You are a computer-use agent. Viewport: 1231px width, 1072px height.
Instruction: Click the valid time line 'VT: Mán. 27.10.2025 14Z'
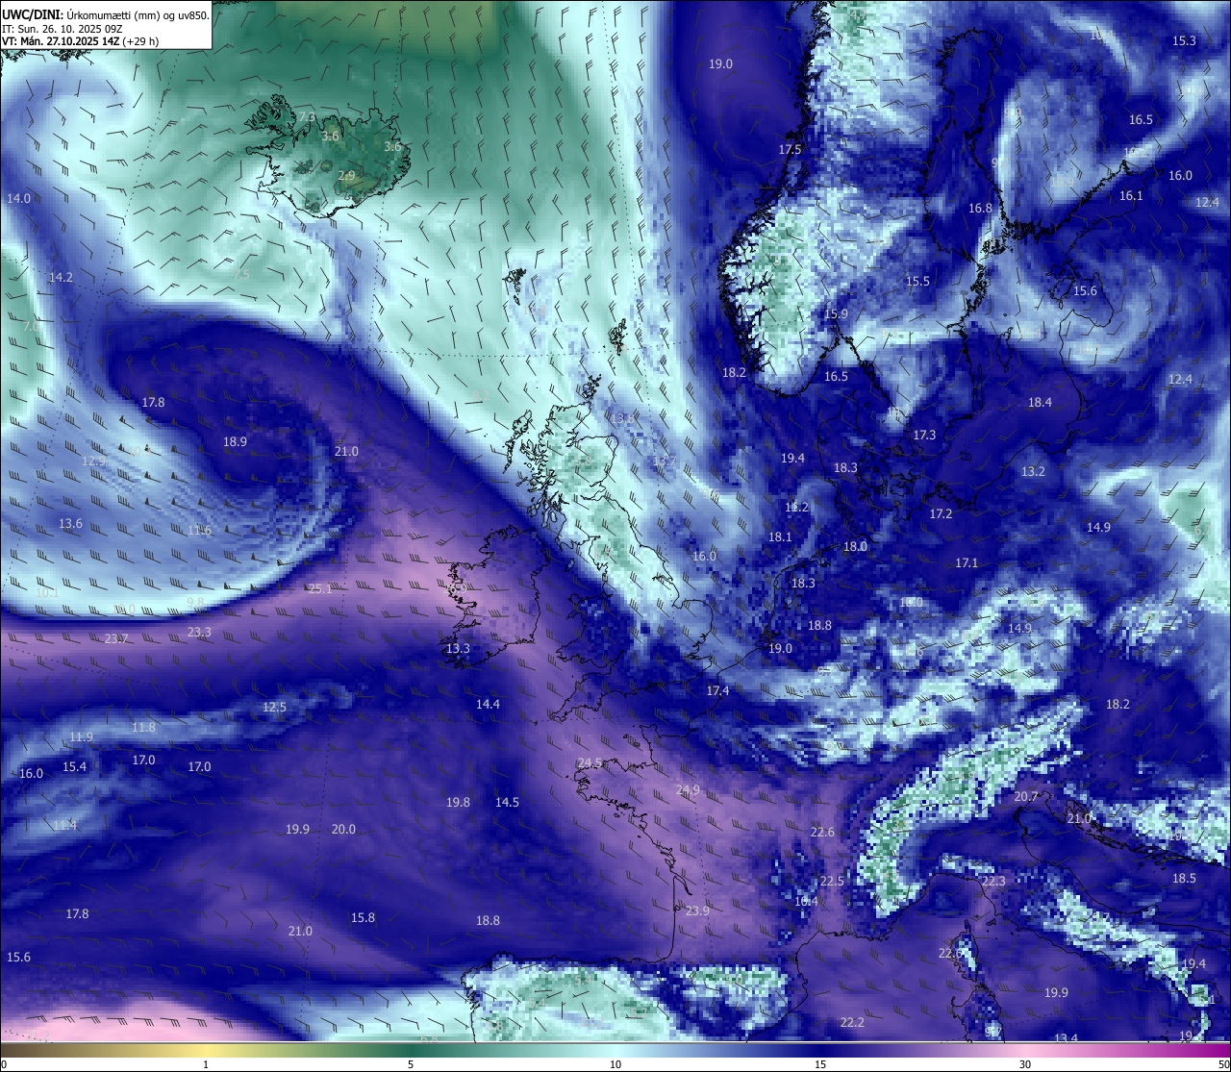pyautogui.click(x=60, y=41)
